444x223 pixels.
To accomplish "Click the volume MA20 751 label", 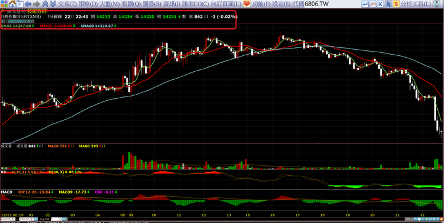I will point(57,146).
